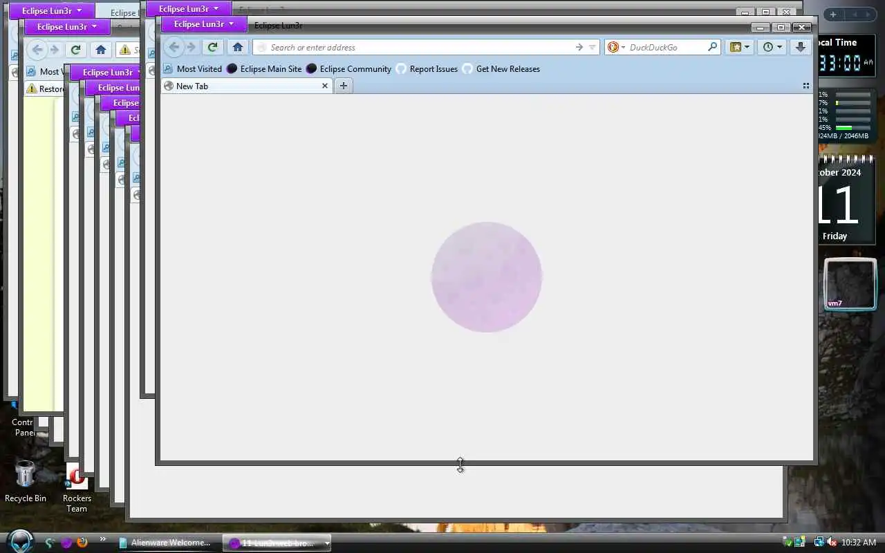This screenshot has width=885, height=553.
Task: Open the Downloads arrow button
Action: (x=800, y=47)
